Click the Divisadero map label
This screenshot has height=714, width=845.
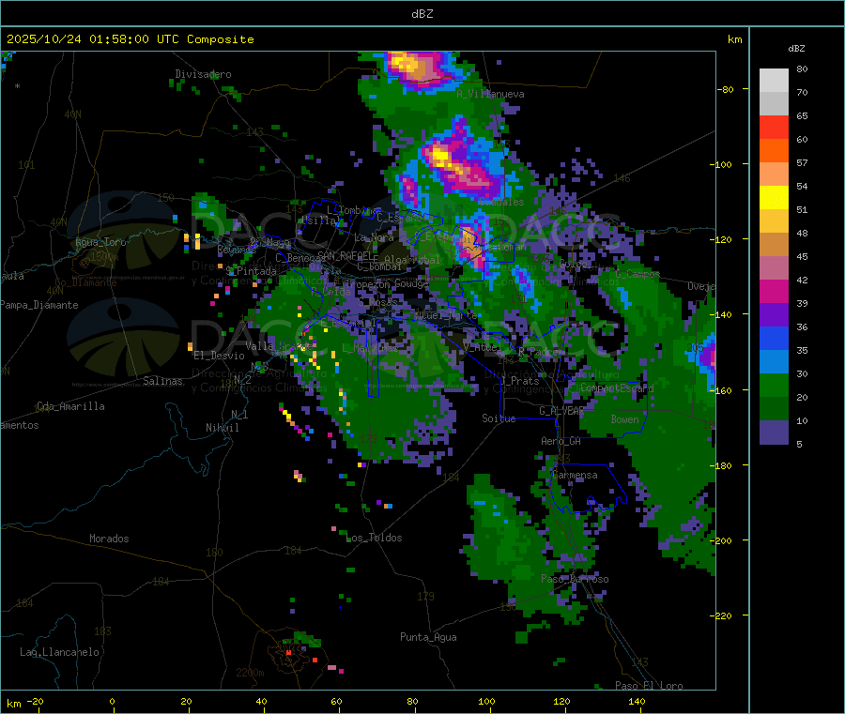click(203, 74)
